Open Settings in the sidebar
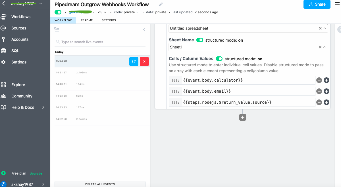The width and height of the screenshot is (341, 187). tap(19, 62)
